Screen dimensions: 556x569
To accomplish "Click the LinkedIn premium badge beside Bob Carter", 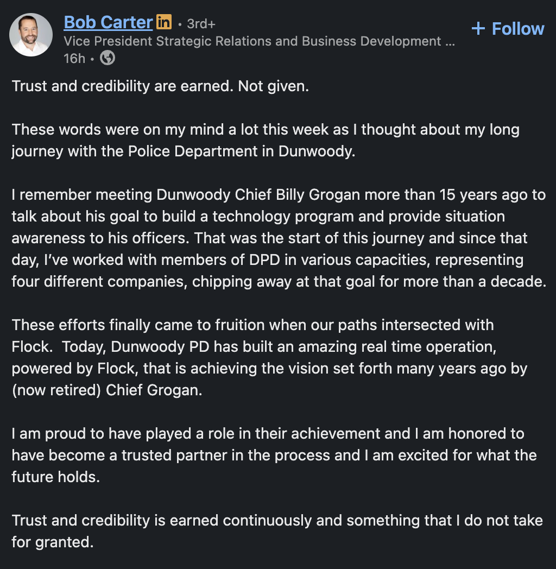I will pos(164,23).
